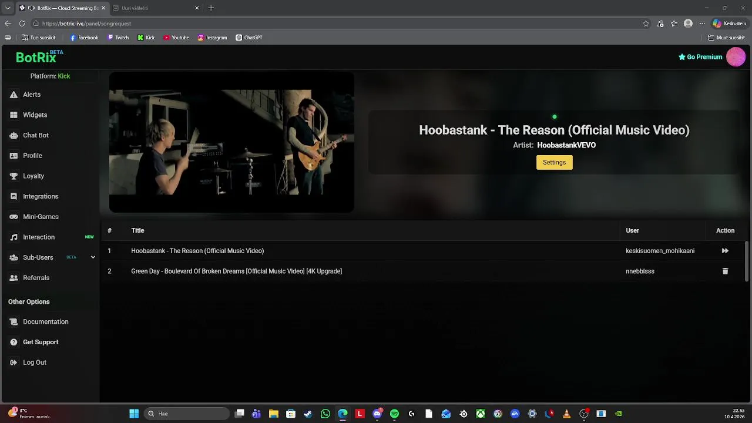Open the browser profile icon

click(688, 23)
